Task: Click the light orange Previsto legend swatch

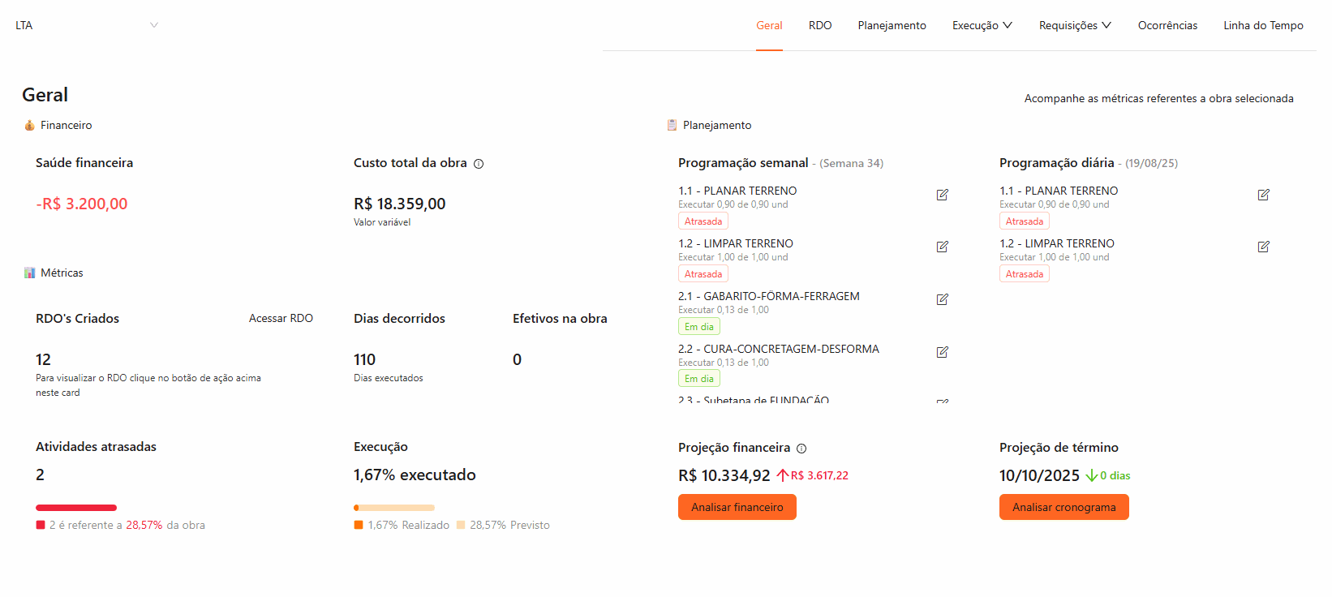Action: pos(461,525)
